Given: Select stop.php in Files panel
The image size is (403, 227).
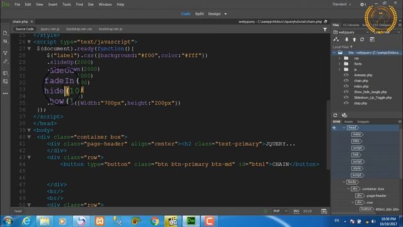Looking at the screenshot, I should point(360,103).
